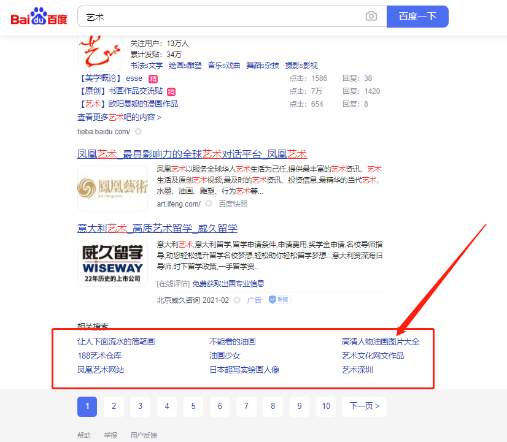Image resolution: width=507 pixels, height=442 pixels.
Task: Click the 精 badge on 书画作品交流贴 post
Action: (x=171, y=91)
